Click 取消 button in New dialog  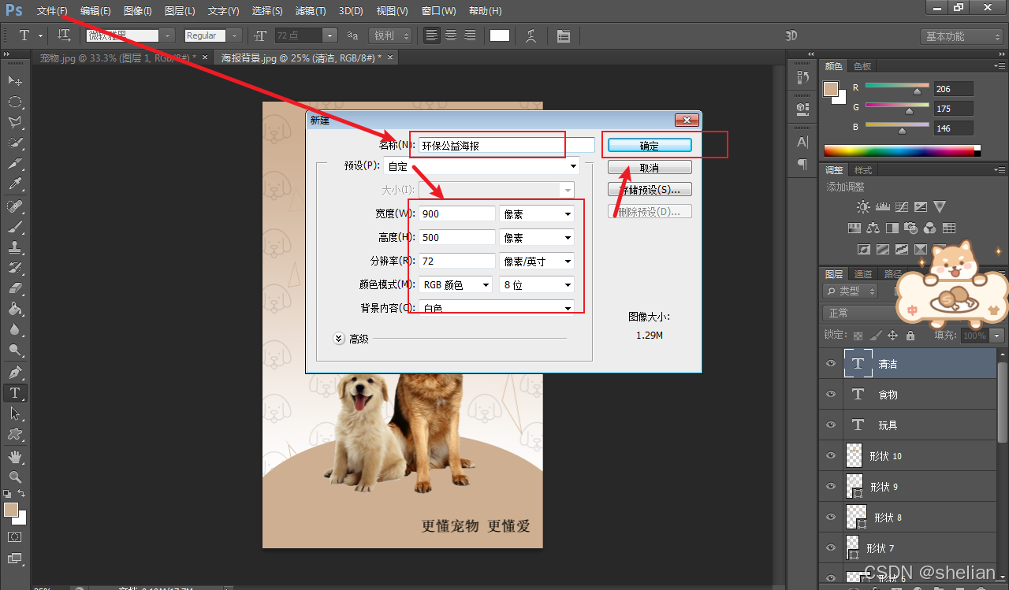coord(650,168)
